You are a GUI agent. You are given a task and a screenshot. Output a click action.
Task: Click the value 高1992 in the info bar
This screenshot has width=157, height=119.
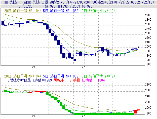tap(62, 6)
